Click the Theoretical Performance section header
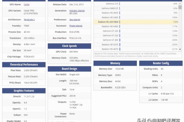184x122 pixels. click(x=24, y=65)
